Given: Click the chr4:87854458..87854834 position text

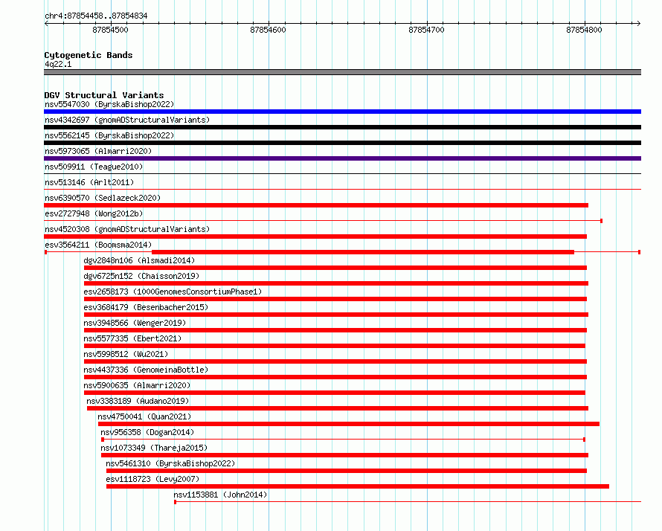Looking at the screenshot, I should click(96, 16).
